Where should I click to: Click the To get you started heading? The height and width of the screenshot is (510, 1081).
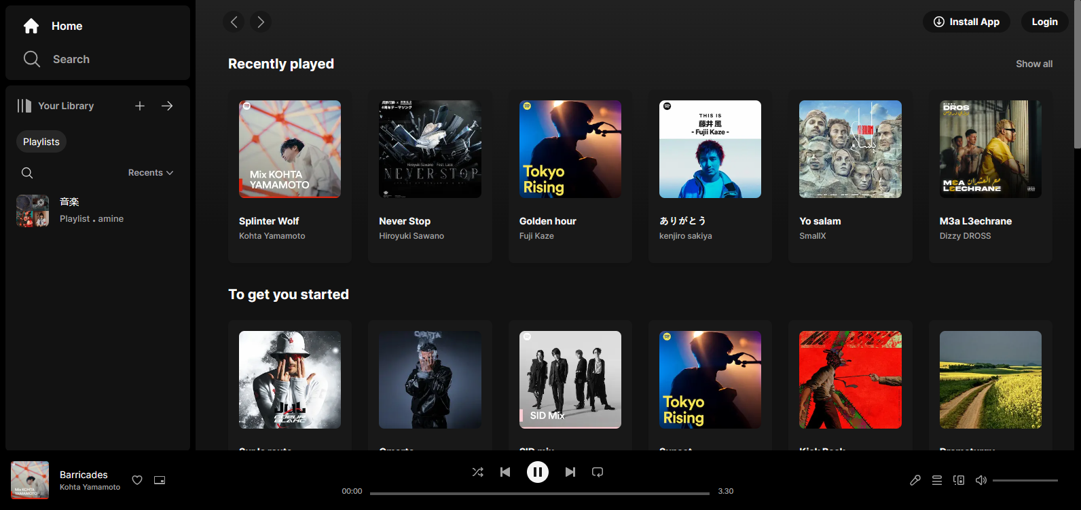click(289, 294)
